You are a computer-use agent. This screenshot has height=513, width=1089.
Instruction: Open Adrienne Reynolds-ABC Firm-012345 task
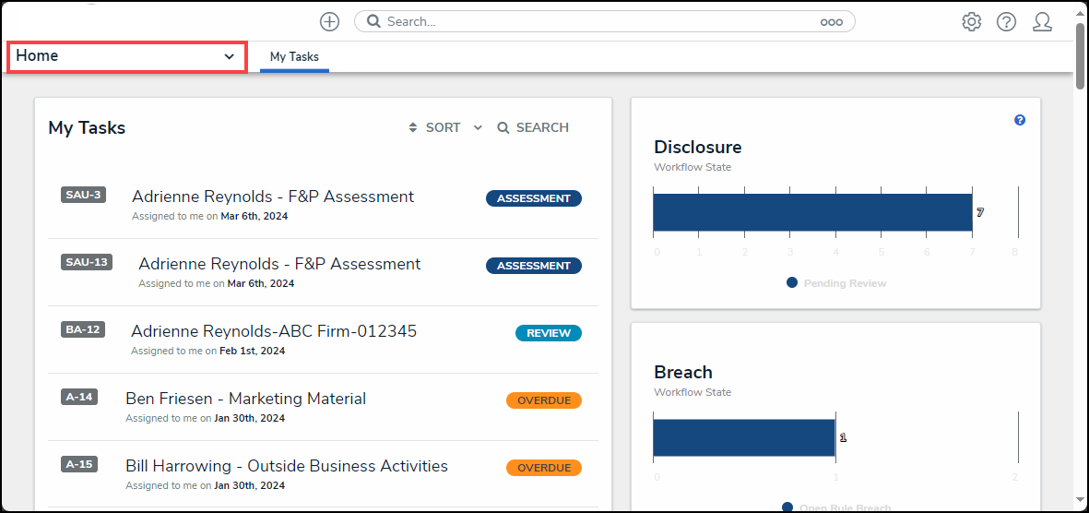(274, 331)
